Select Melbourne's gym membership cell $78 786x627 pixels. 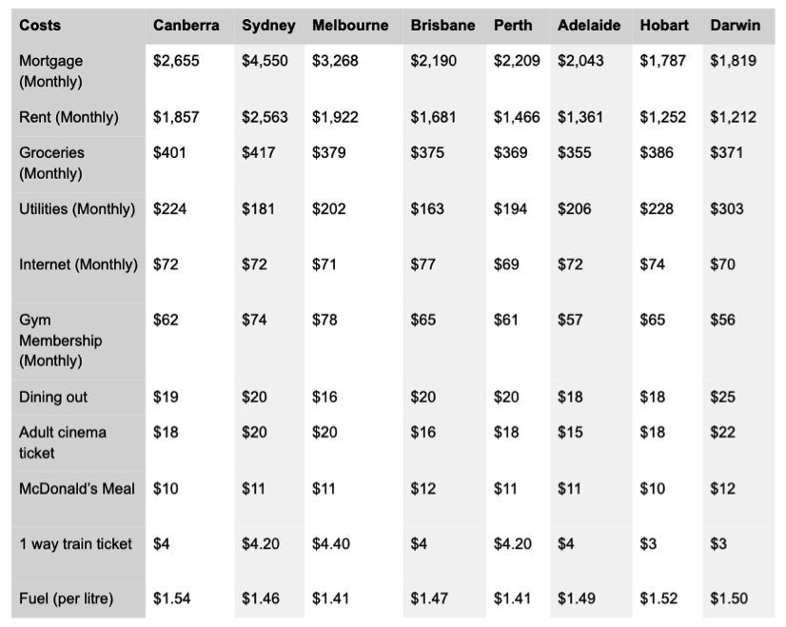324,320
